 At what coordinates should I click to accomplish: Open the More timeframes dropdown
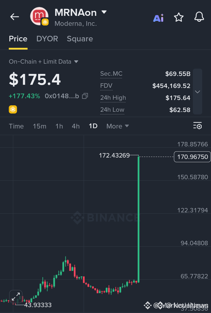(x=118, y=126)
